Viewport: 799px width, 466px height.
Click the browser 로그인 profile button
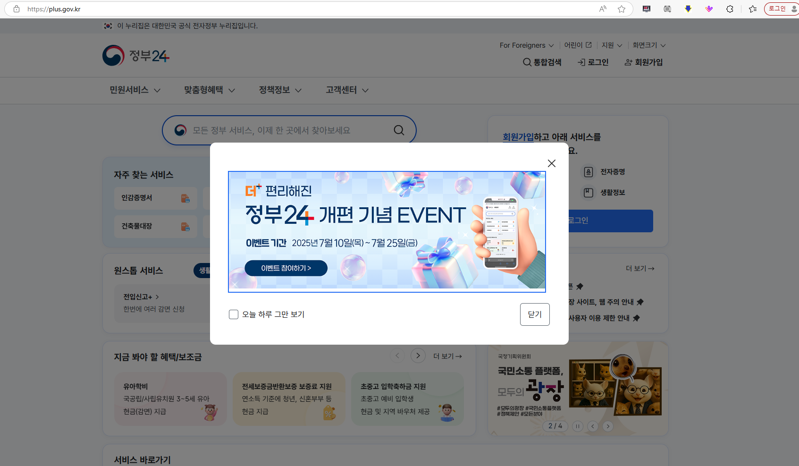(782, 9)
